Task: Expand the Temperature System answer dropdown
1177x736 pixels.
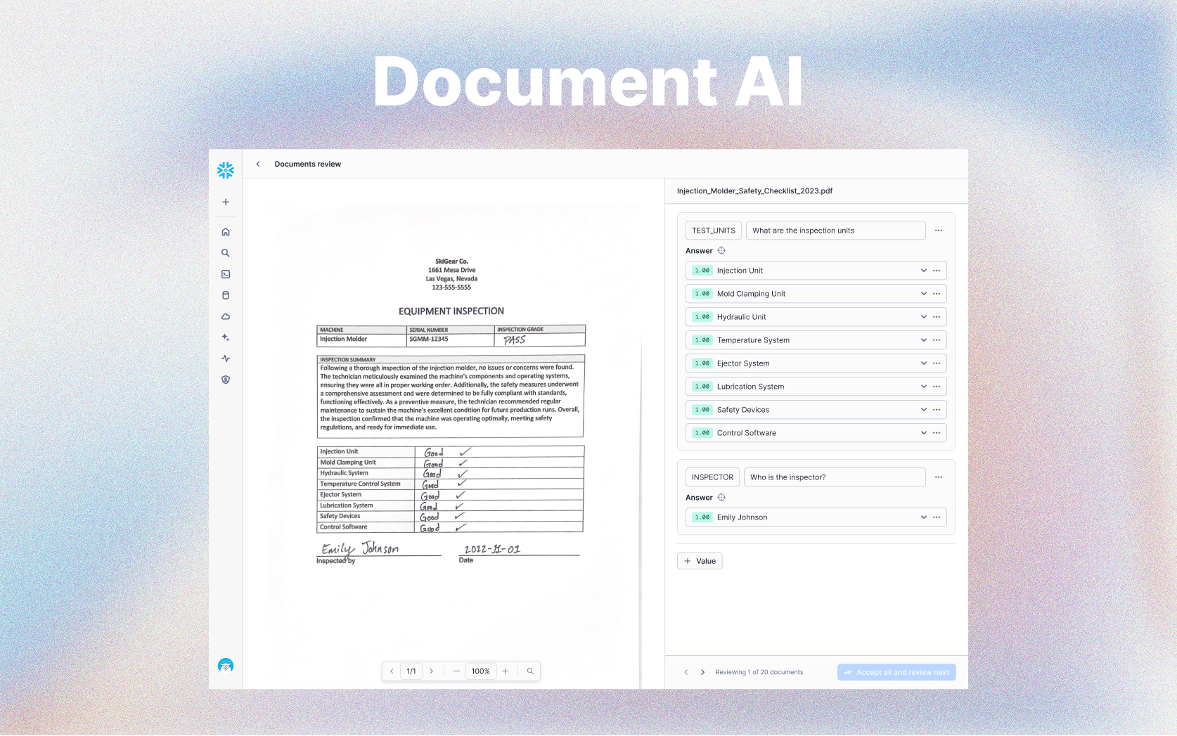Action: (924, 340)
